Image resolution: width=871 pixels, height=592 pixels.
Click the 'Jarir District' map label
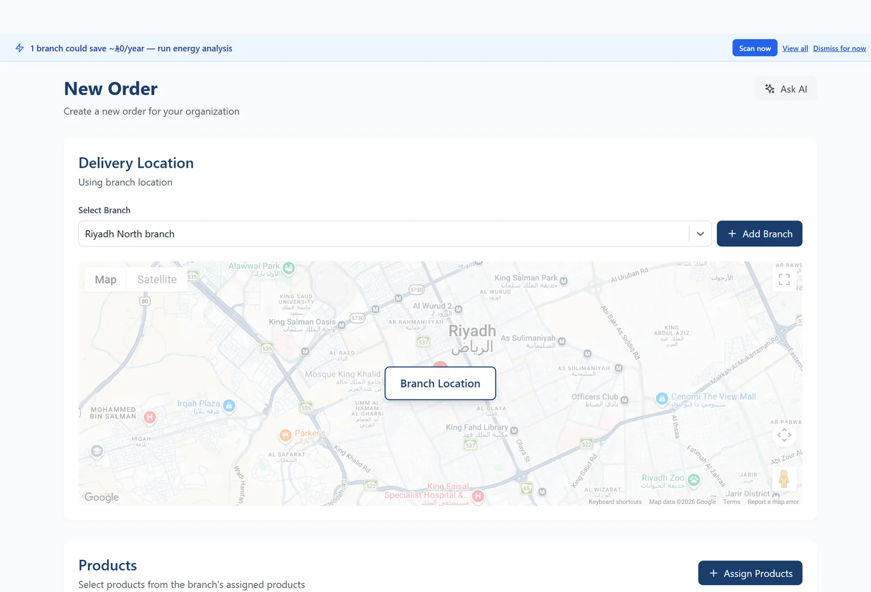[x=747, y=494]
